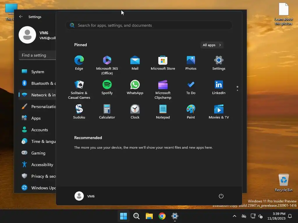This screenshot has height=223, width=298.
Task: Click the OneDrive cloud tray icon
Action: [x=244, y=216]
